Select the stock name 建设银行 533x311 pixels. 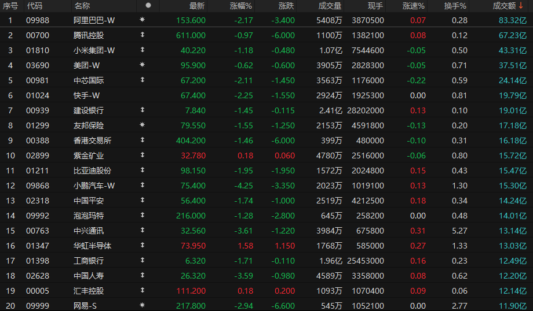(x=89, y=110)
